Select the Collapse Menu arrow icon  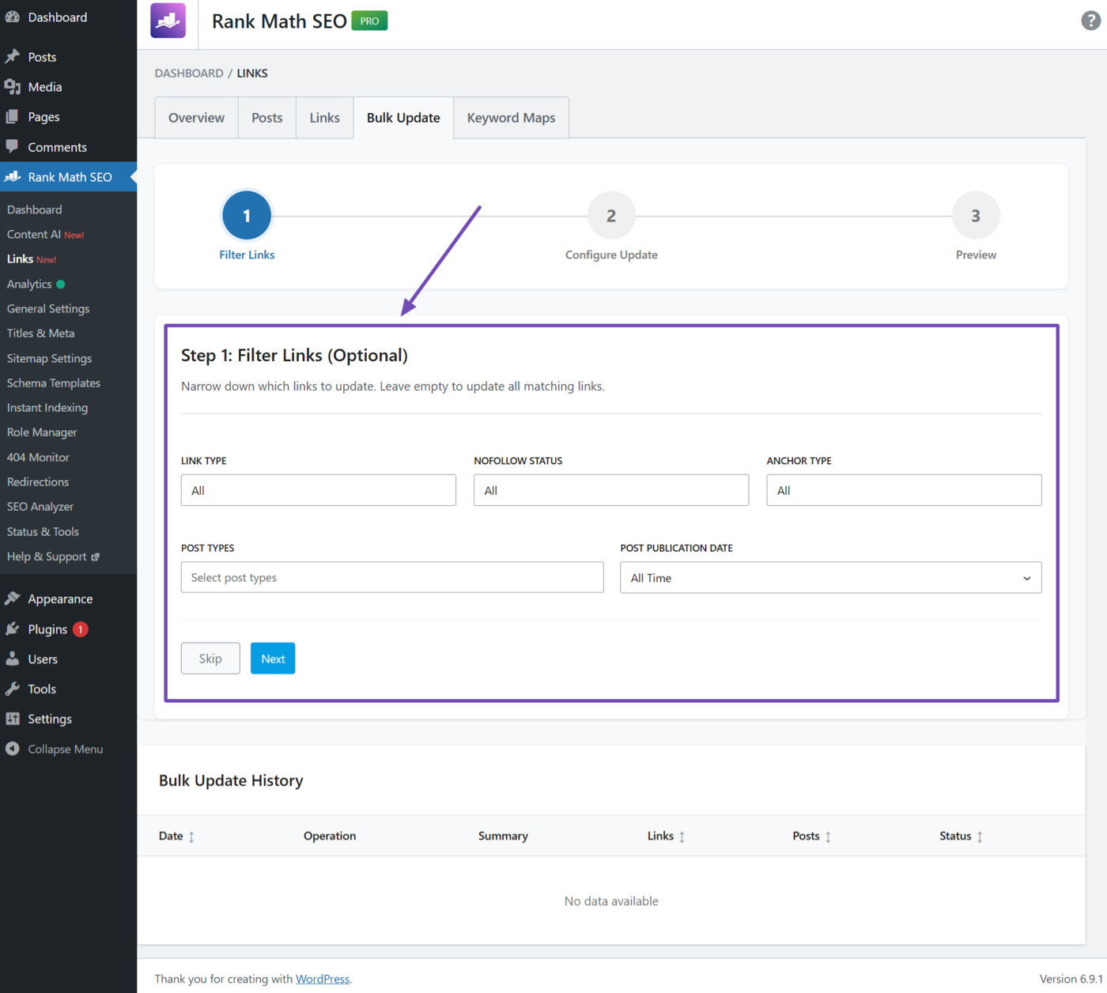(12, 749)
